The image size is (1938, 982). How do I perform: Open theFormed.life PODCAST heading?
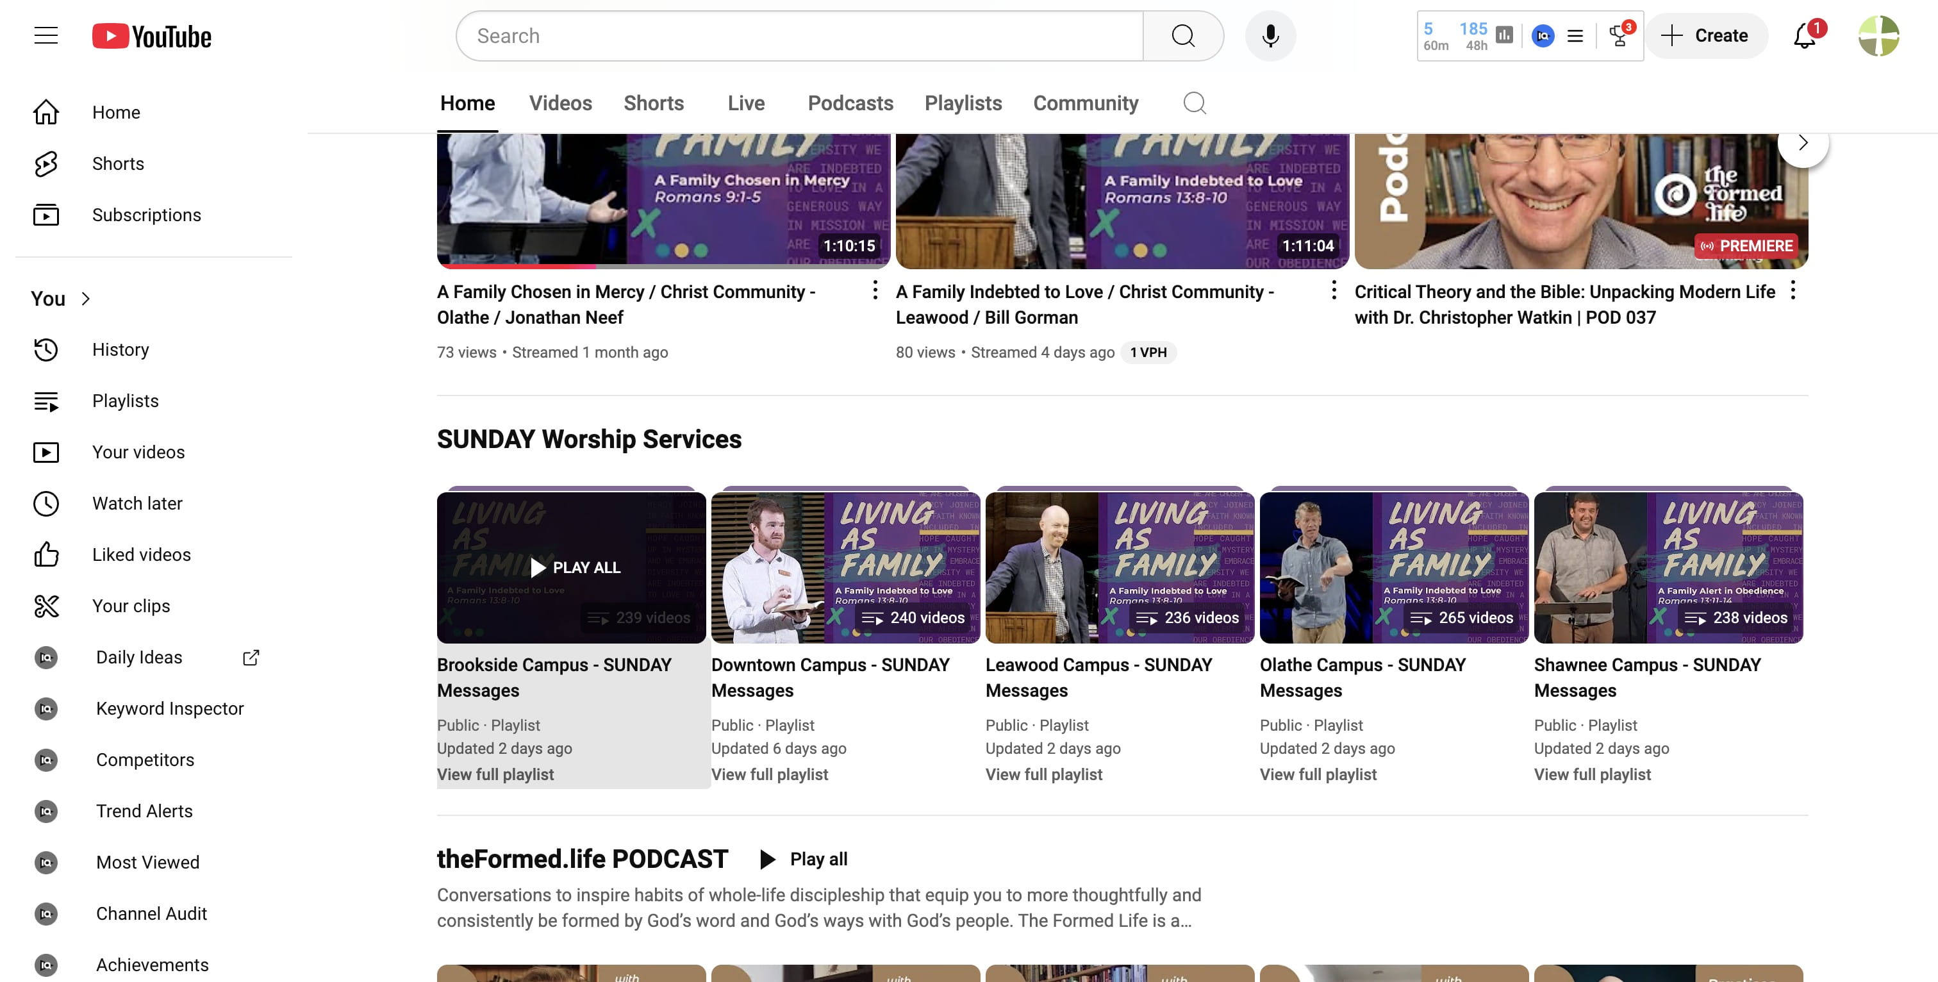coord(583,858)
